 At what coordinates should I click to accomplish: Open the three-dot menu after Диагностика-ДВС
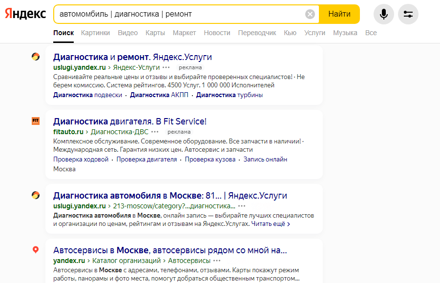[x=155, y=132]
